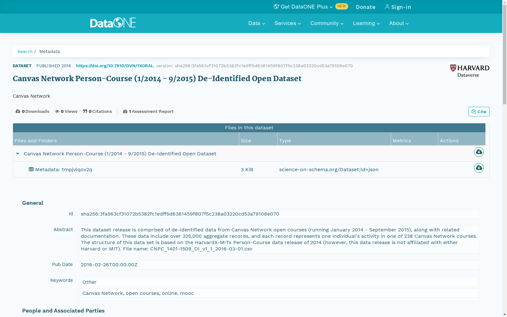Click the NEW badge

coord(342,6)
